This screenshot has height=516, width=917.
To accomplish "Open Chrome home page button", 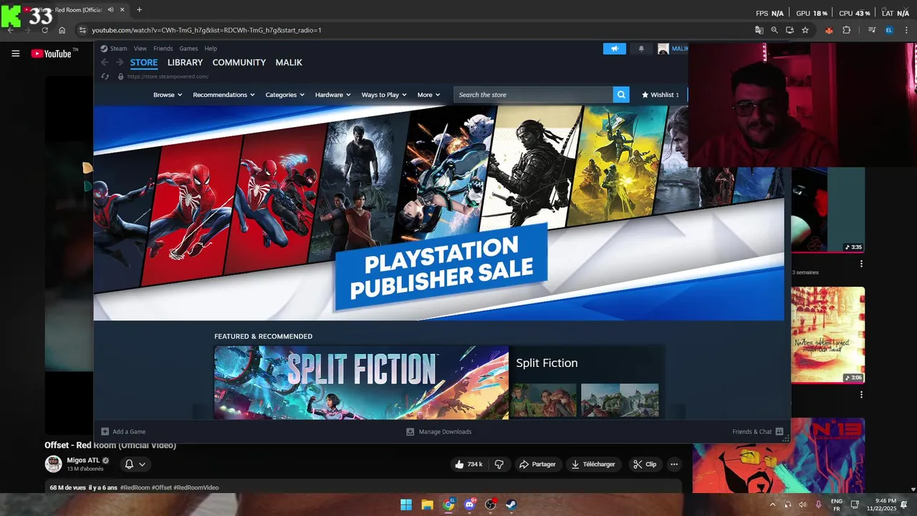I will click(x=62, y=30).
